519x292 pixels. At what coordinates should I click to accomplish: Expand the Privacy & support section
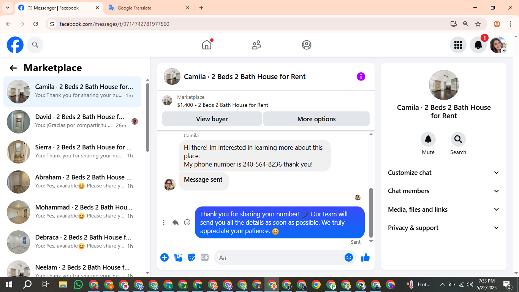(444, 228)
